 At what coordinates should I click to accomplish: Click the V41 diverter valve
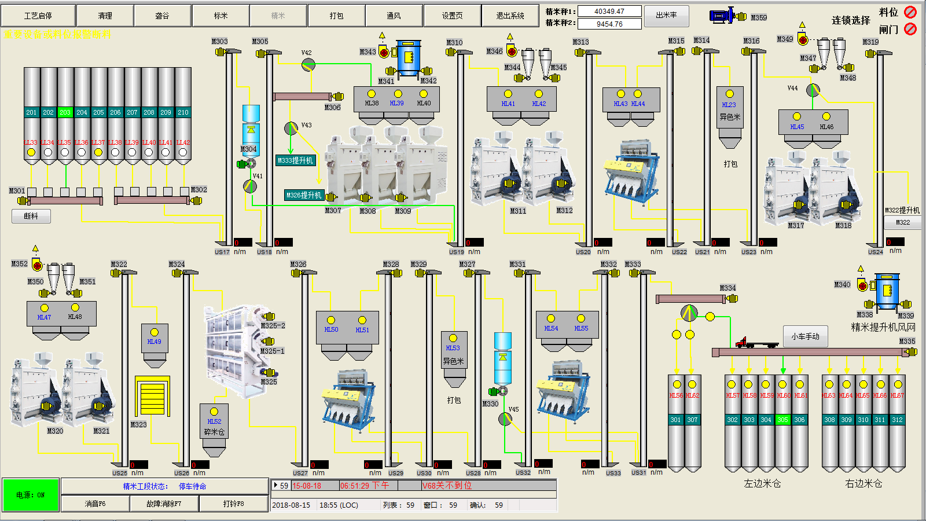[x=249, y=186]
